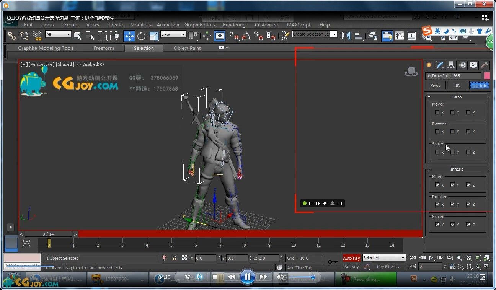
Task: Toggle the Percent Snap icon
Action: click(259, 36)
